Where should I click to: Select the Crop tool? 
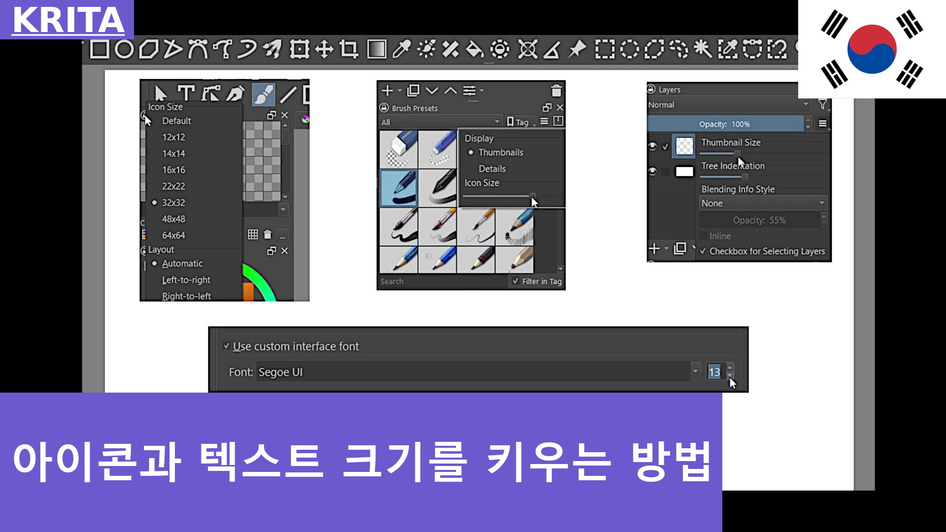tap(349, 49)
